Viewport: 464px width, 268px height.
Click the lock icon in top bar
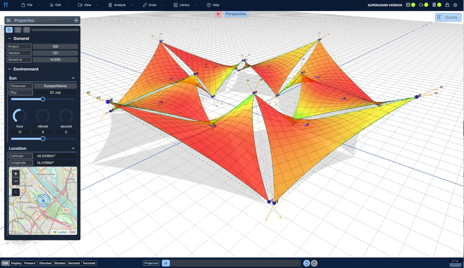447,5
